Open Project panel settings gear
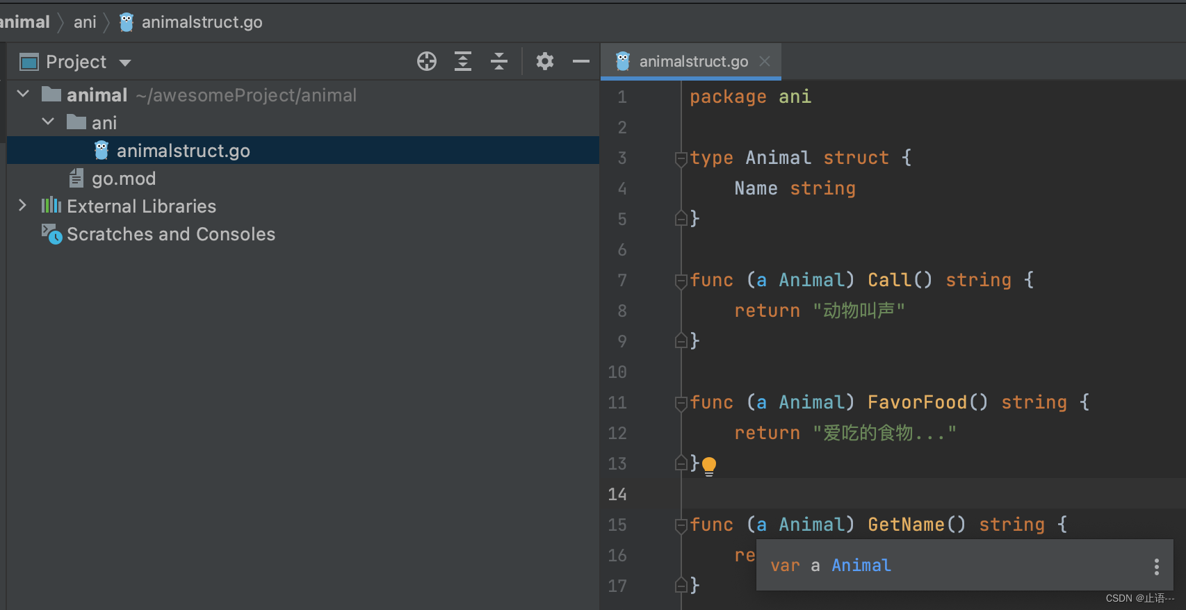Screen dimensions: 1186x610 [x=545, y=62]
